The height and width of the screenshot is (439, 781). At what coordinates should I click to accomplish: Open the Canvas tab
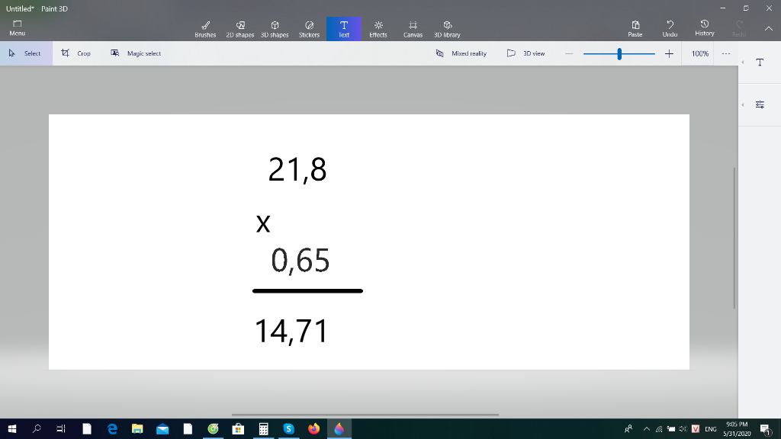pyautogui.click(x=413, y=29)
